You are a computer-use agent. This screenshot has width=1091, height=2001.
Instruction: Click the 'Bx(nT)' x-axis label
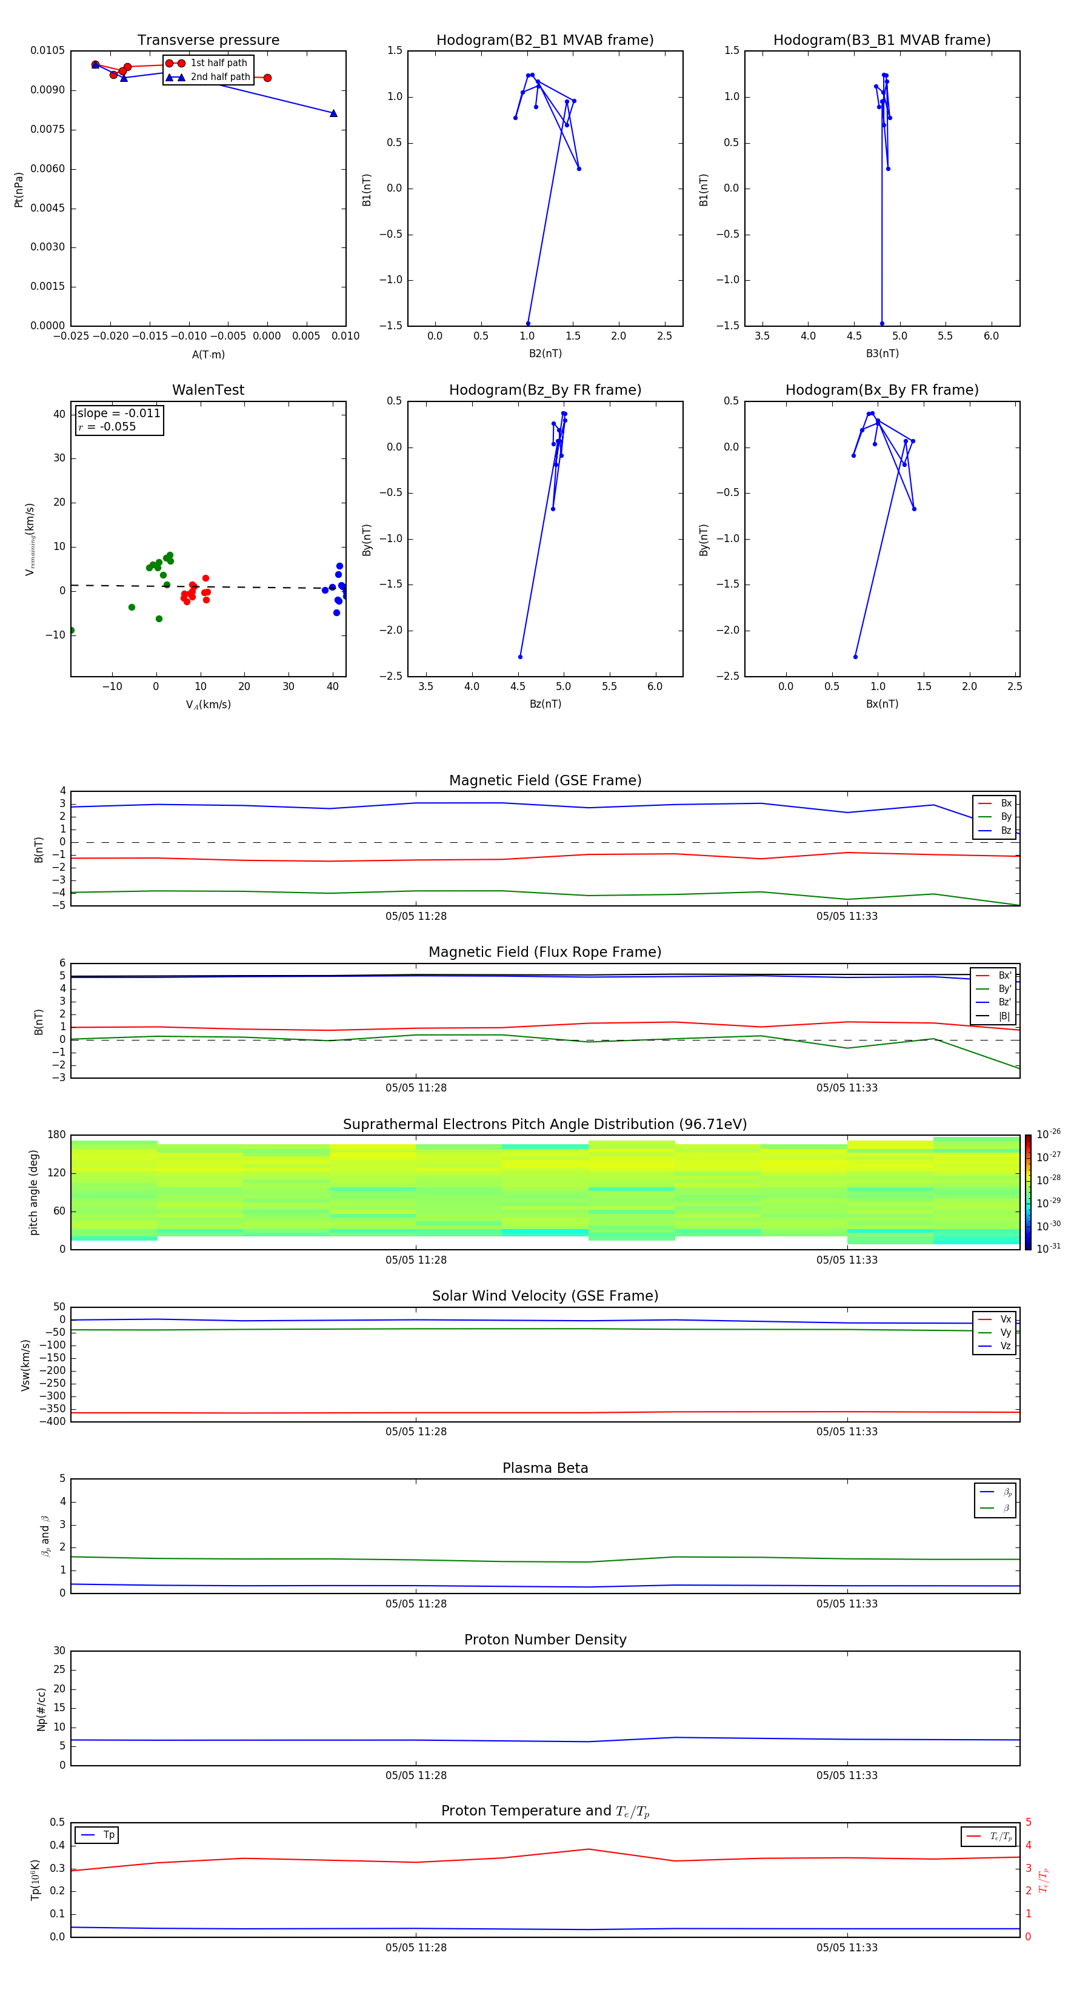882,704
